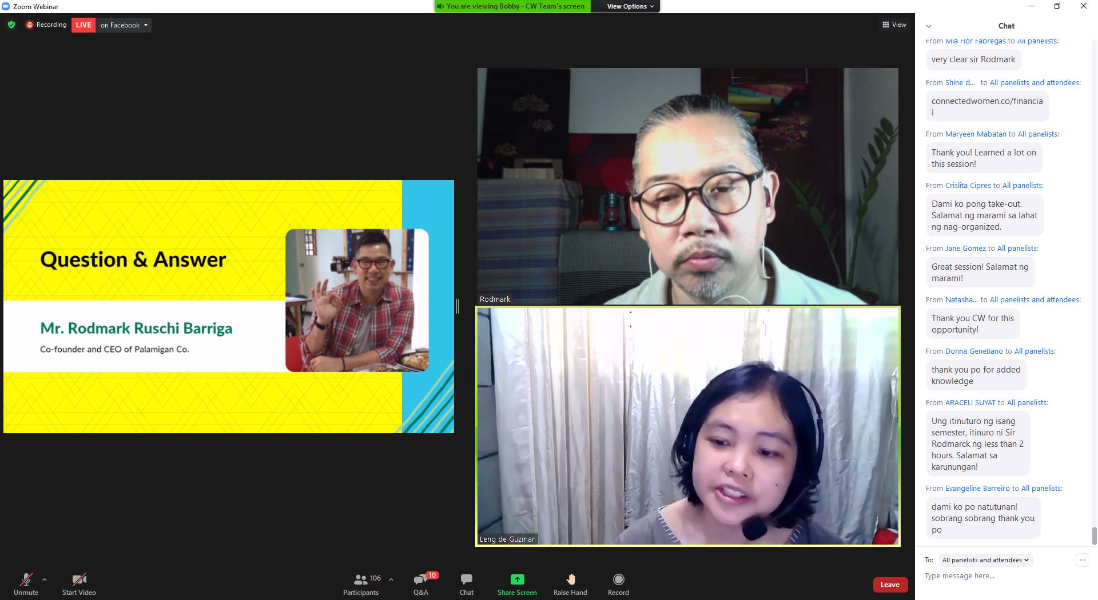Click sender name Donna Genetiano in chat
This screenshot has height=600, width=1098.
pyautogui.click(x=974, y=351)
